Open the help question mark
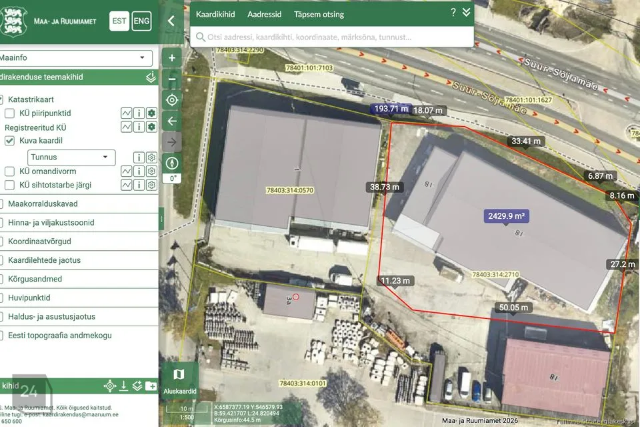The height and width of the screenshot is (427, 640). pos(453,13)
